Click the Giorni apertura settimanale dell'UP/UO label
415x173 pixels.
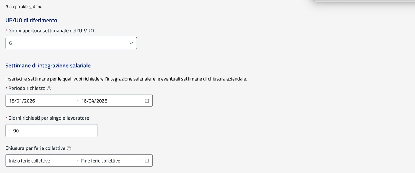[x=51, y=31]
